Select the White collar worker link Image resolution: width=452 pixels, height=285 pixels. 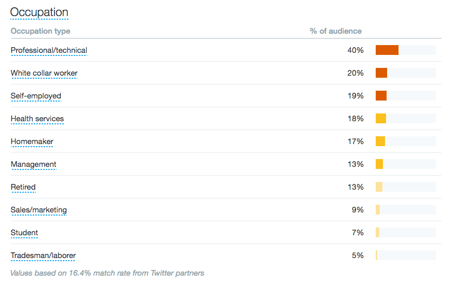(x=44, y=73)
